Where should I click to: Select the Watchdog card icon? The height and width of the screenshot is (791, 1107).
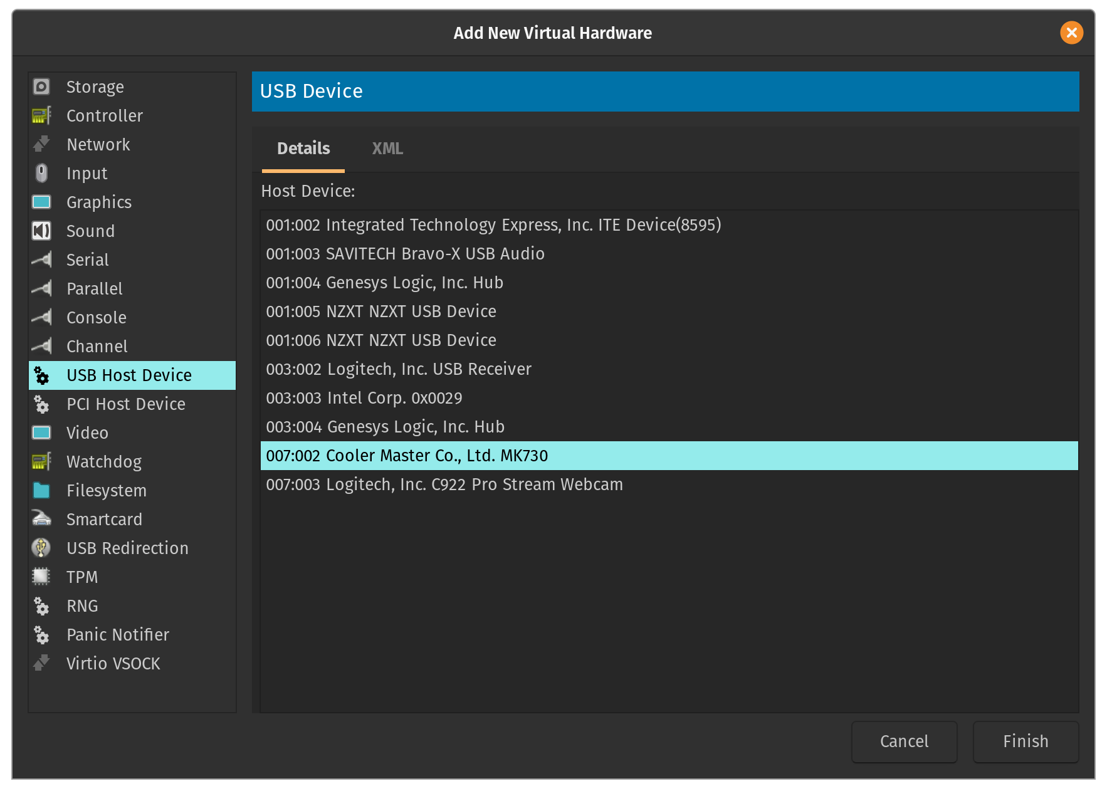[41, 461]
